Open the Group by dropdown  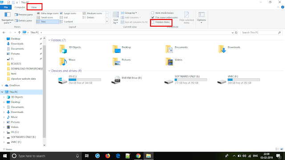[129, 13]
